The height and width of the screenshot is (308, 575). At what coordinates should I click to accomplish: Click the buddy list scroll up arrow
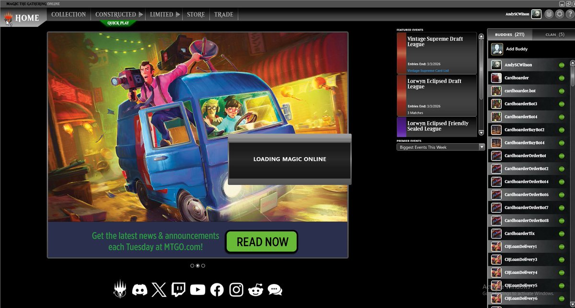(x=572, y=63)
